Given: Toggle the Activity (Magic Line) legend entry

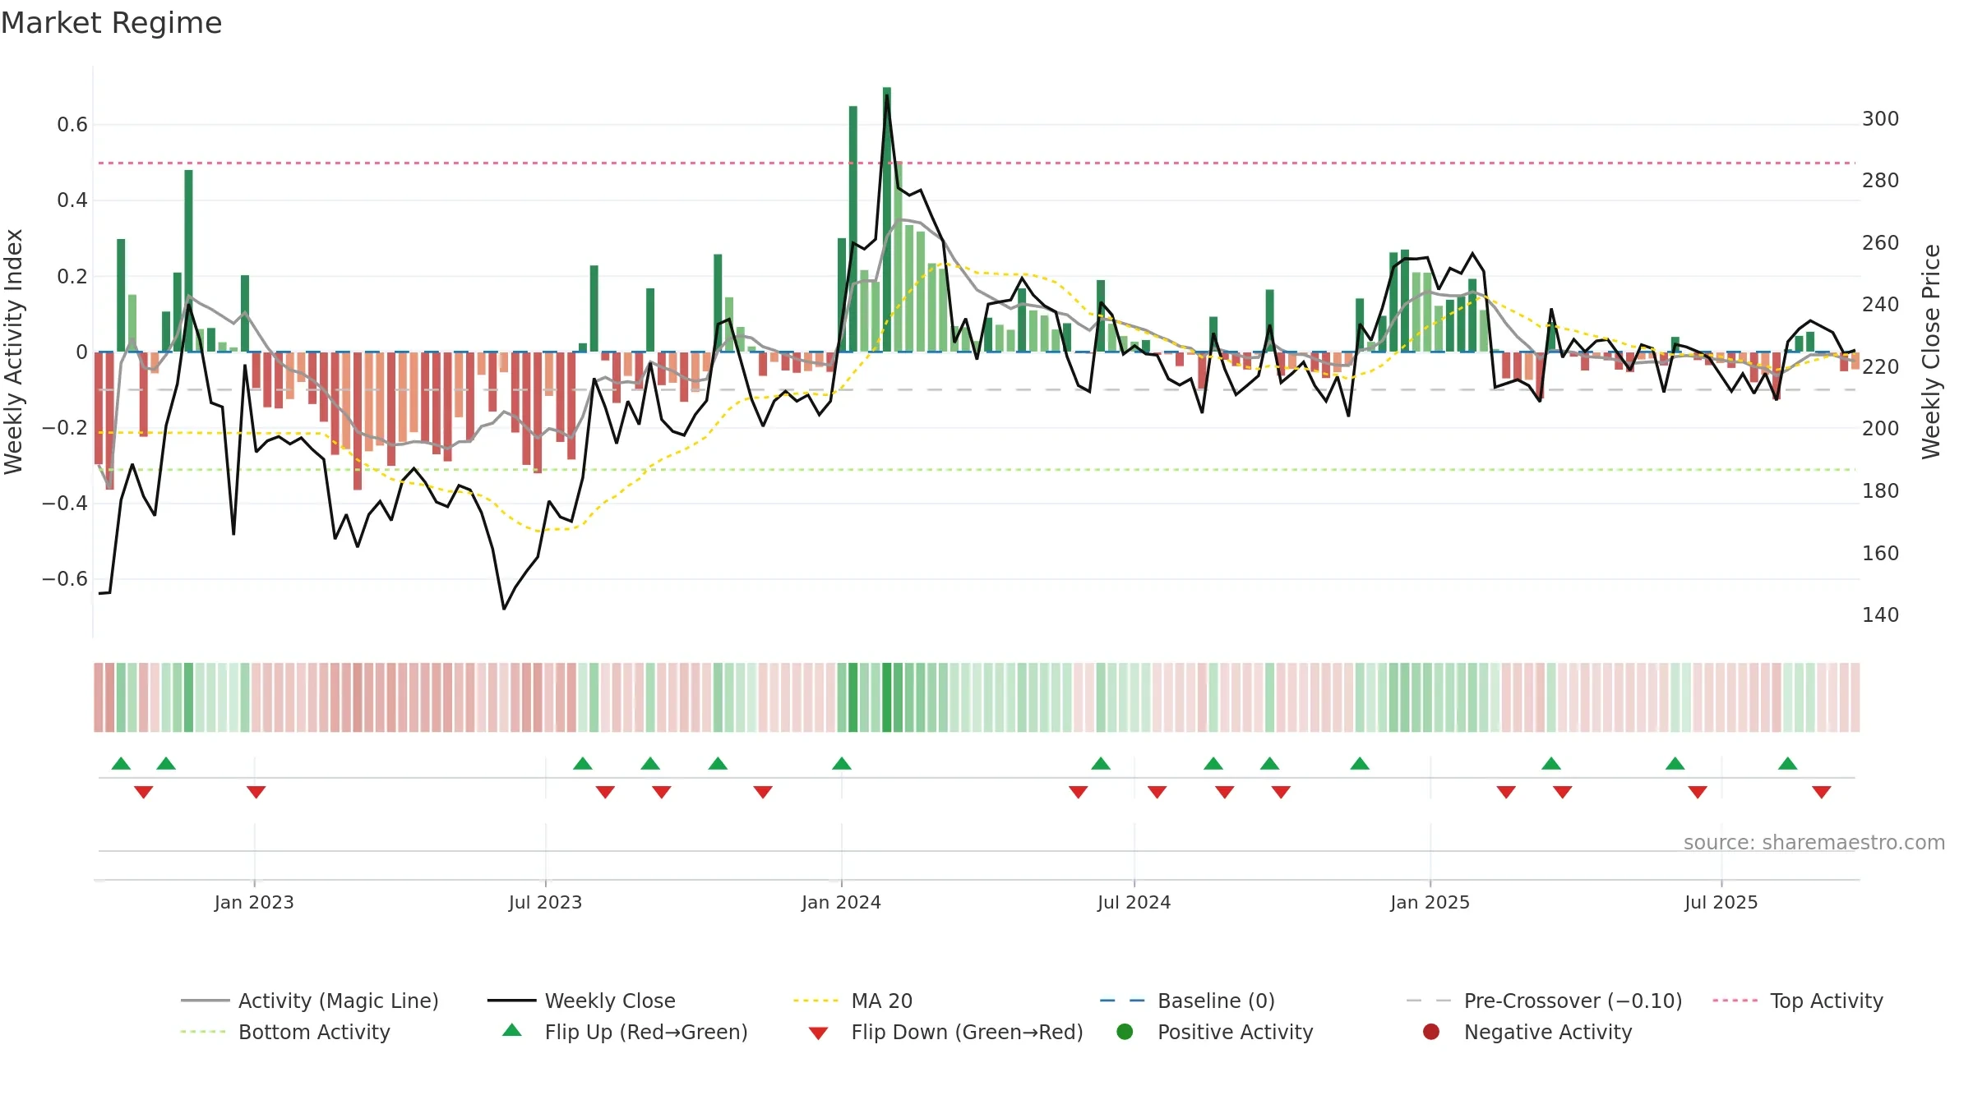Looking at the screenshot, I should point(310,1001).
